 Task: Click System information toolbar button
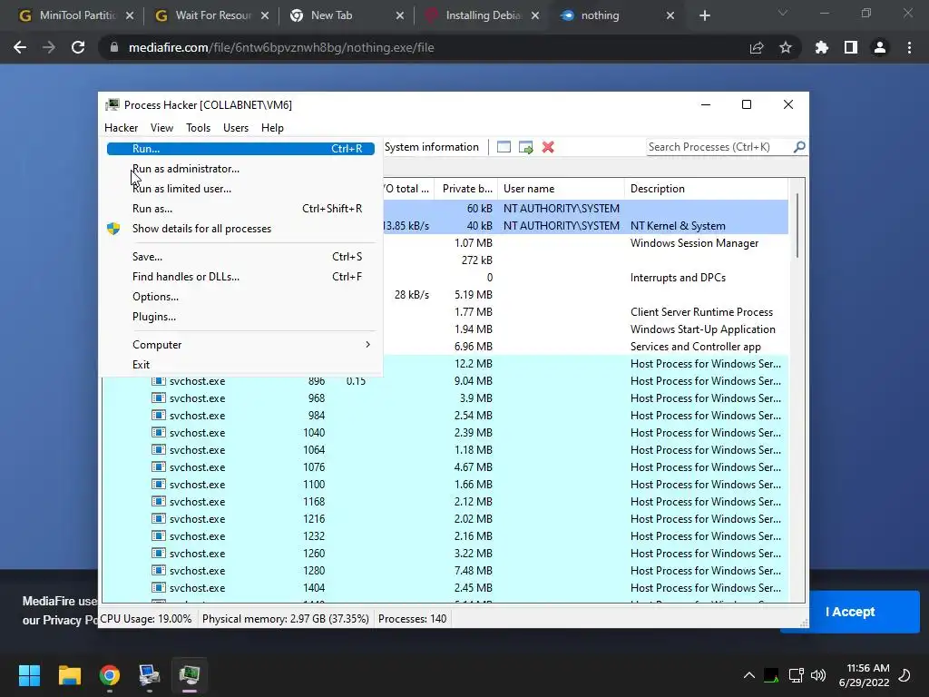(x=431, y=147)
